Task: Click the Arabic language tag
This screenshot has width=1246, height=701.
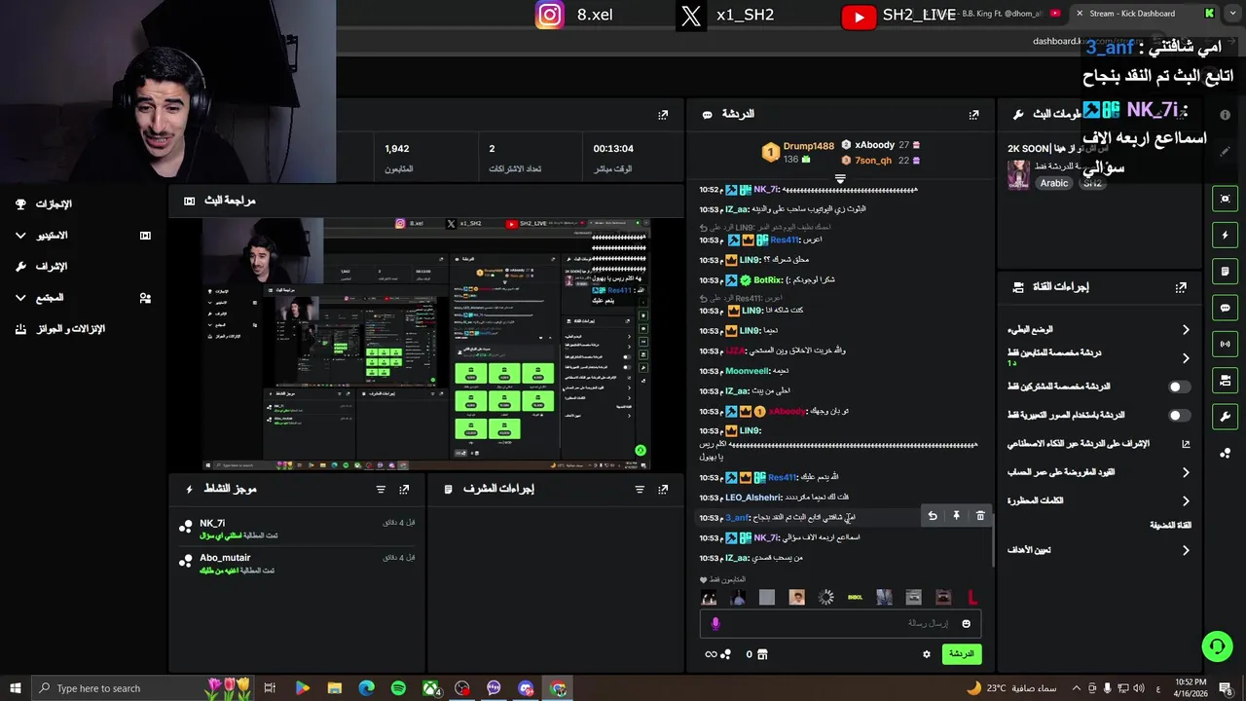Action: [1054, 183]
